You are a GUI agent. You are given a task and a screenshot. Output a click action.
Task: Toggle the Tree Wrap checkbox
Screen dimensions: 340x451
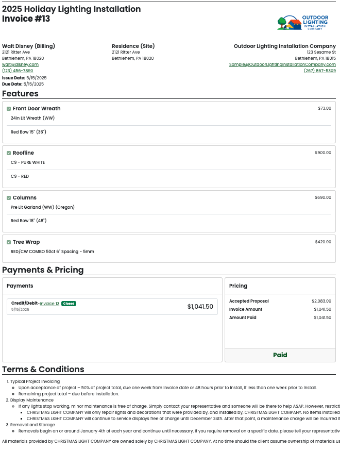pos(9,242)
